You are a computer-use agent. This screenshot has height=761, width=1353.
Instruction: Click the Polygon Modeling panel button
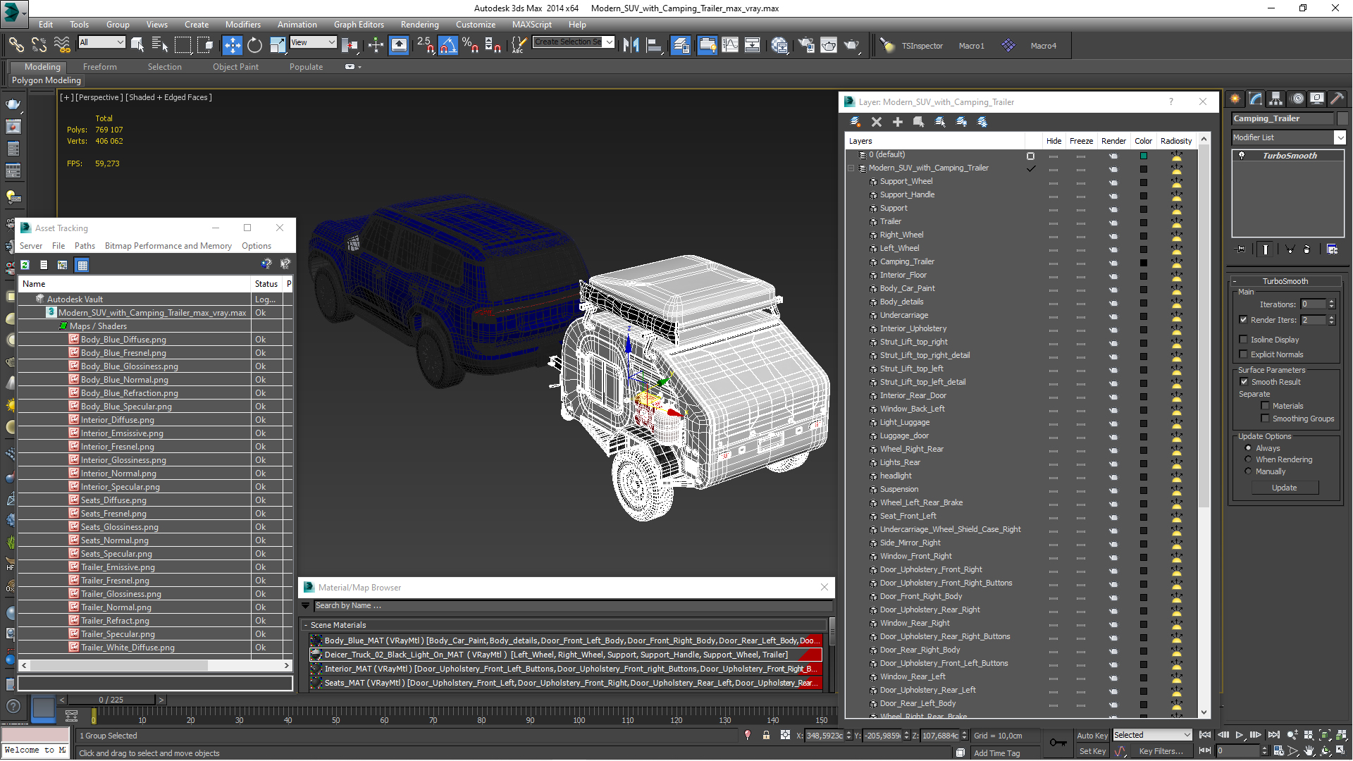(x=46, y=80)
